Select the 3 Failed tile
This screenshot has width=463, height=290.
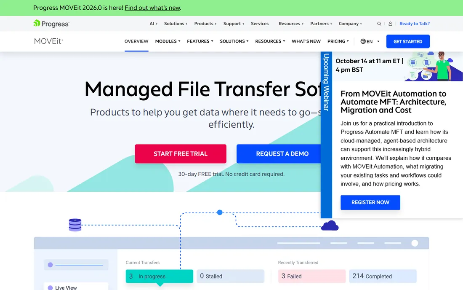pos(312,276)
